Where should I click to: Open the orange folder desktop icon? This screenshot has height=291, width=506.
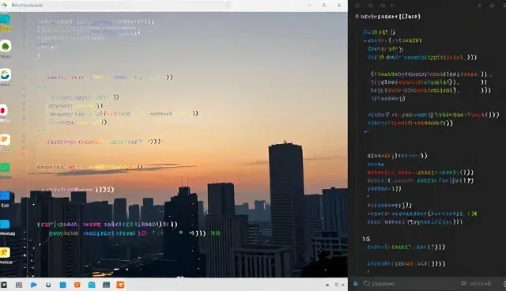point(5,140)
